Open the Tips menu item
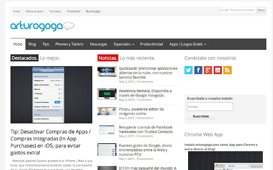Image resolution: width=273 pixels, height=170 pixels. (46, 44)
